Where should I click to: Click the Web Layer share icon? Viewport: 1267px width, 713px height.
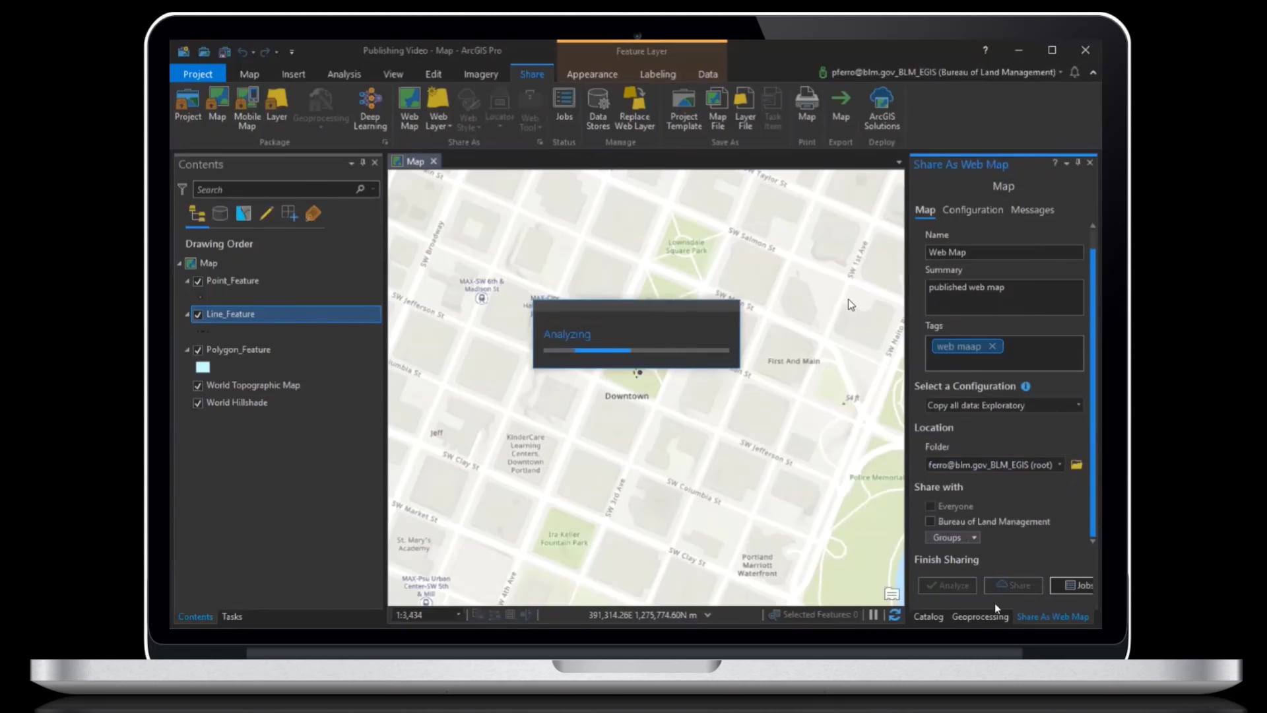point(438,109)
